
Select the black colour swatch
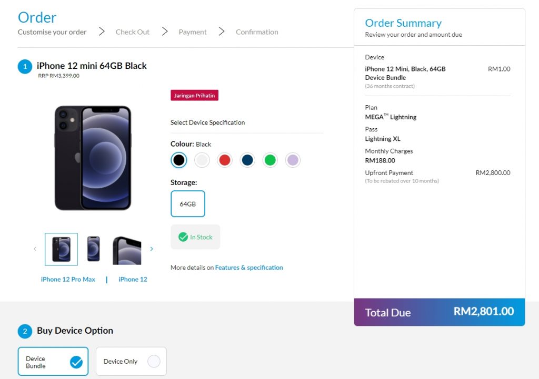pos(179,160)
